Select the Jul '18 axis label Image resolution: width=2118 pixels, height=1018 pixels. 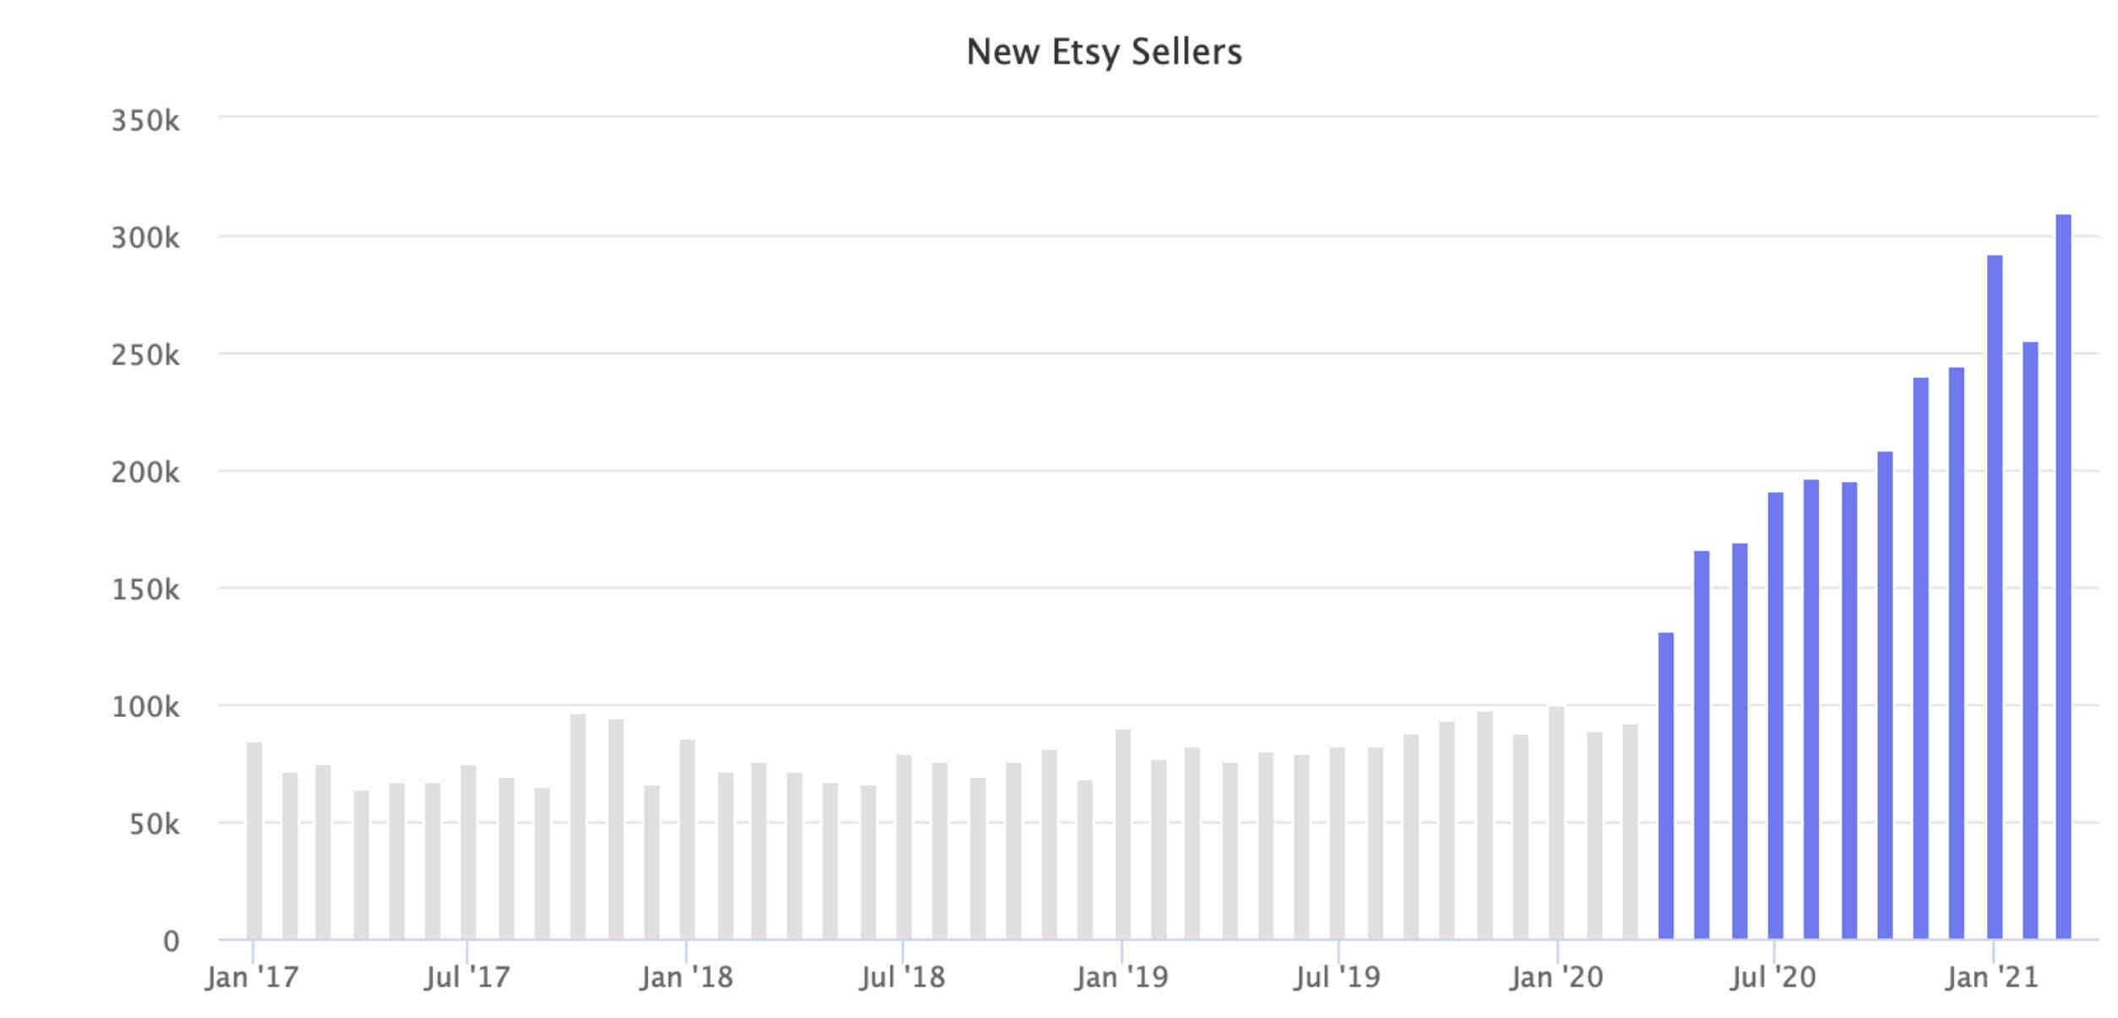[902, 977]
